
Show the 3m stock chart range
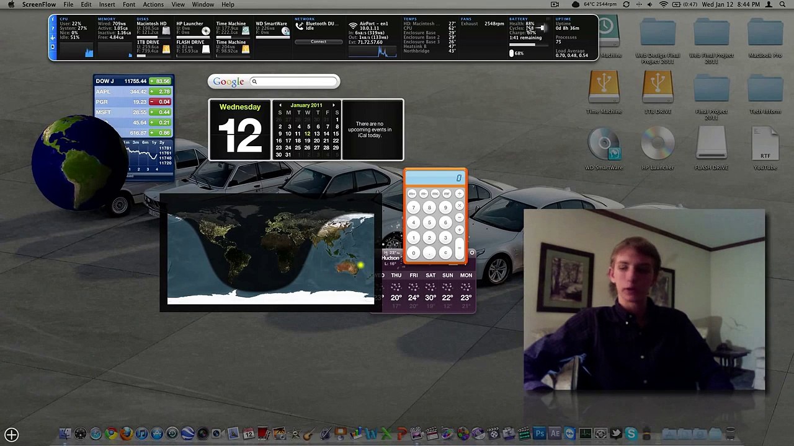(136, 142)
